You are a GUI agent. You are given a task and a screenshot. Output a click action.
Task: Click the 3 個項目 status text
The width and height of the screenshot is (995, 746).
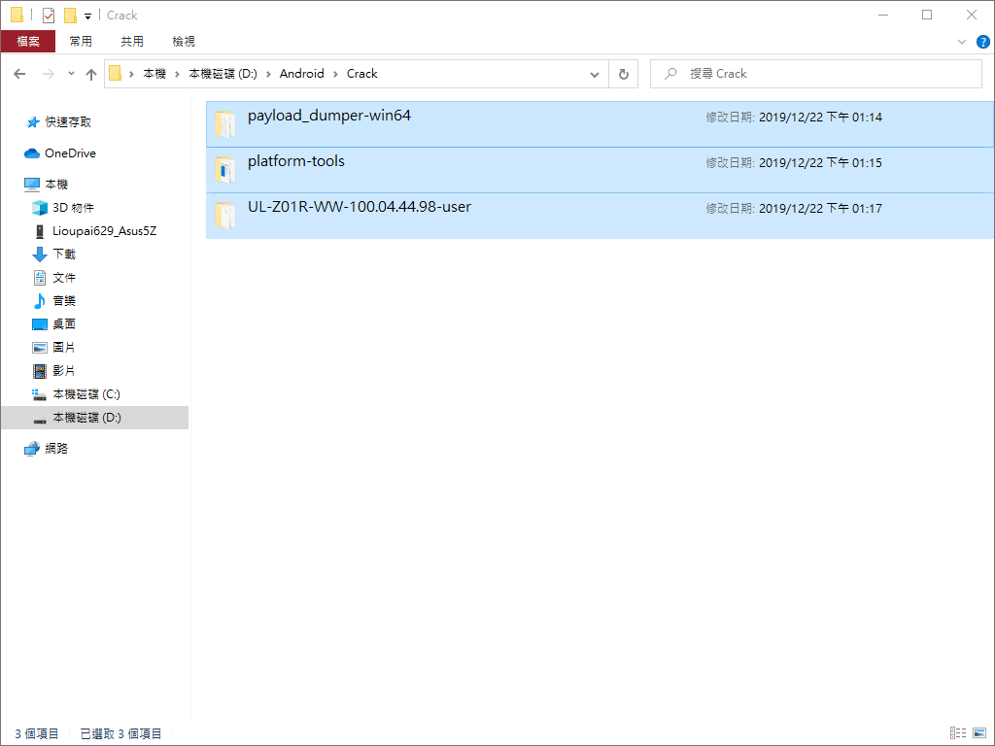[37, 734]
